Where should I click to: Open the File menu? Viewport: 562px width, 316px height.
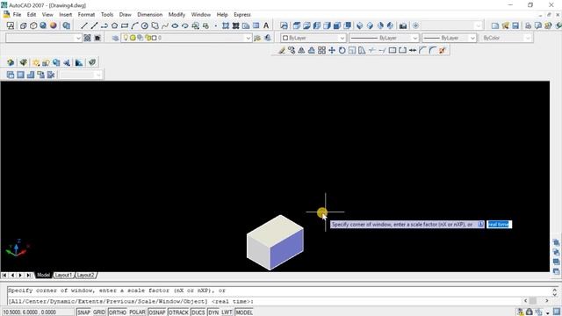click(x=17, y=15)
